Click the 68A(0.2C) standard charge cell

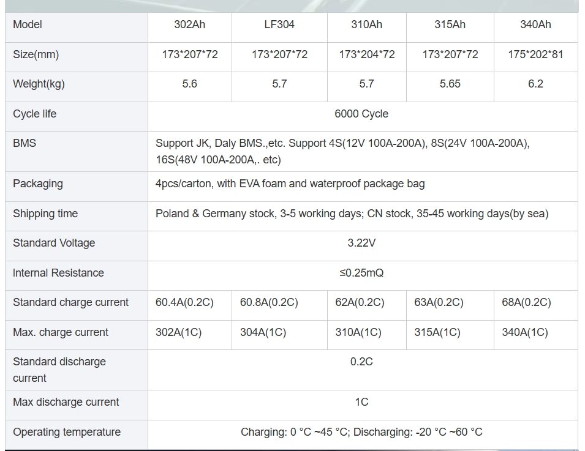tap(526, 302)
